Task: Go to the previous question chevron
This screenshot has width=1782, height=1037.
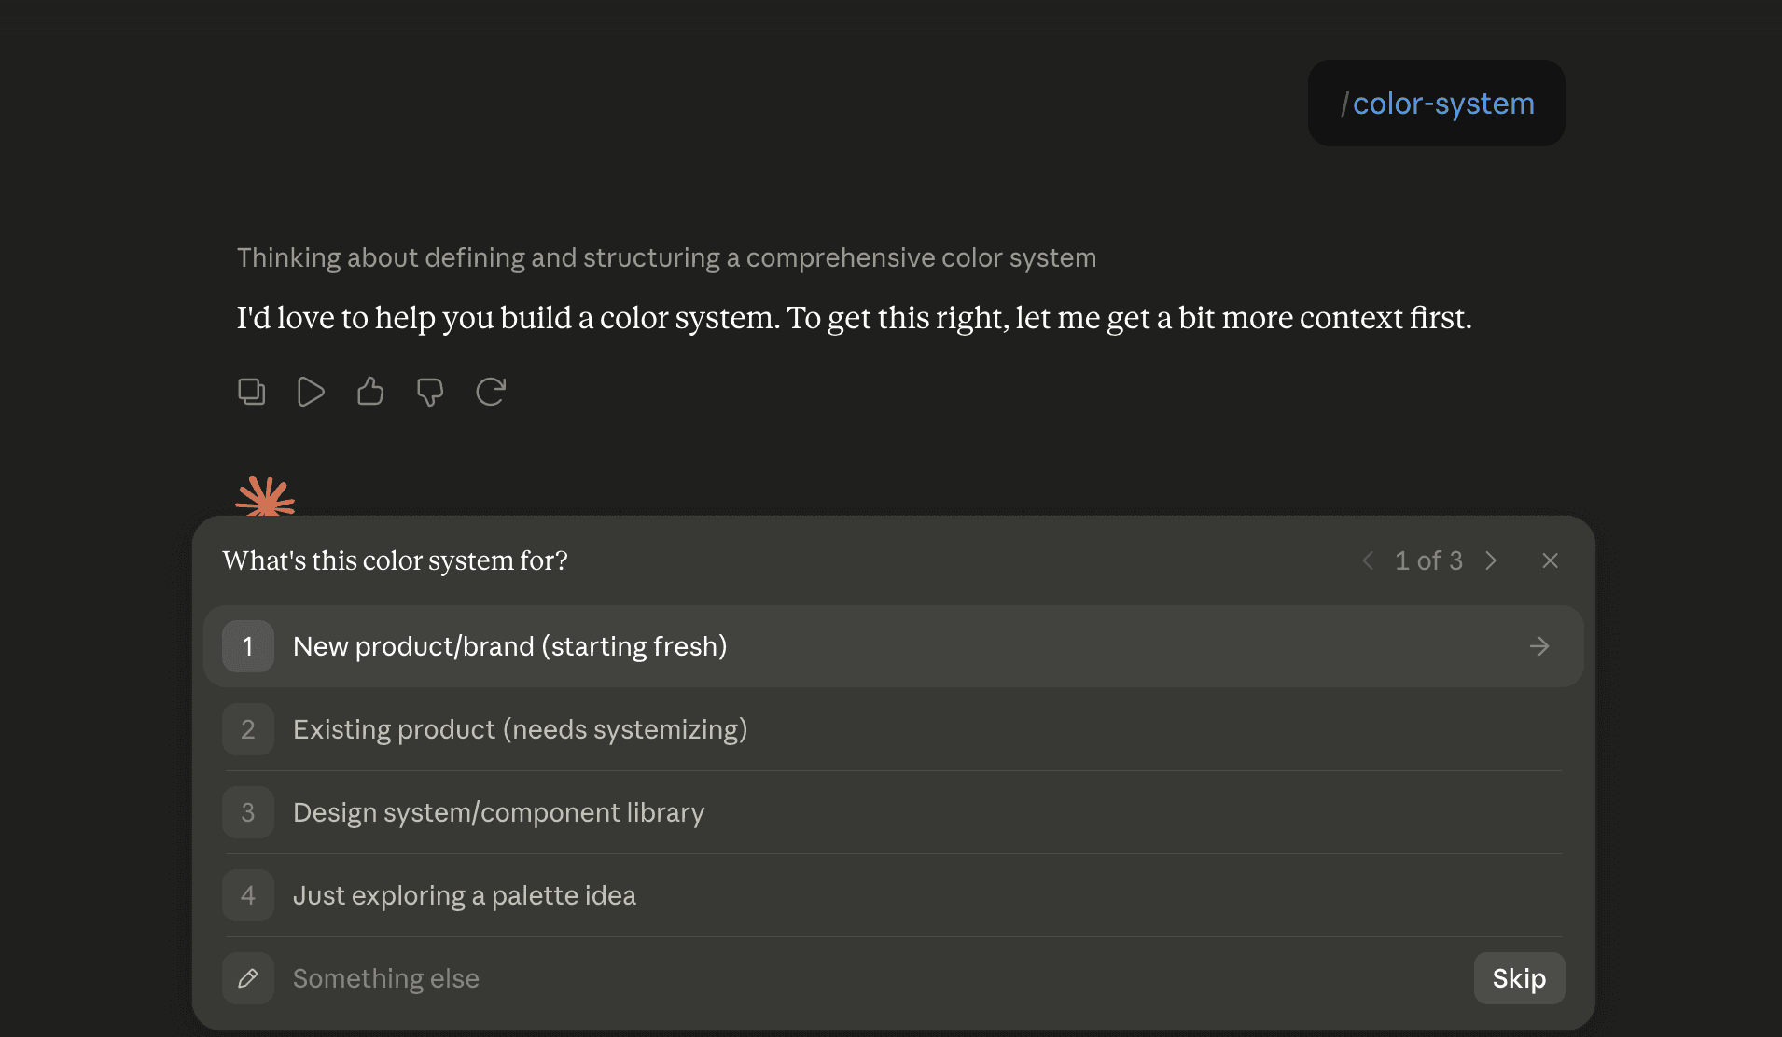Action: (x=1368, y=560)
